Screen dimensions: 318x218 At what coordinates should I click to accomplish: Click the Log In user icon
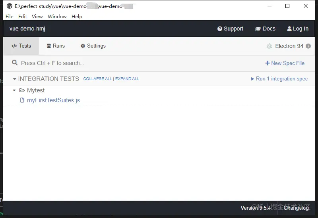tap(289, 29)
